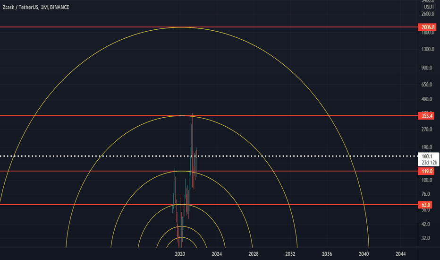Click the 2020 time axis label
Image resolution: width=440 pixels, height=260 pixels.
(x=180, y=254)
